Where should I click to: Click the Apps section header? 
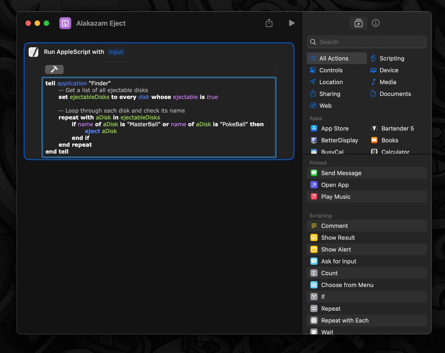(x=316, y=118)
